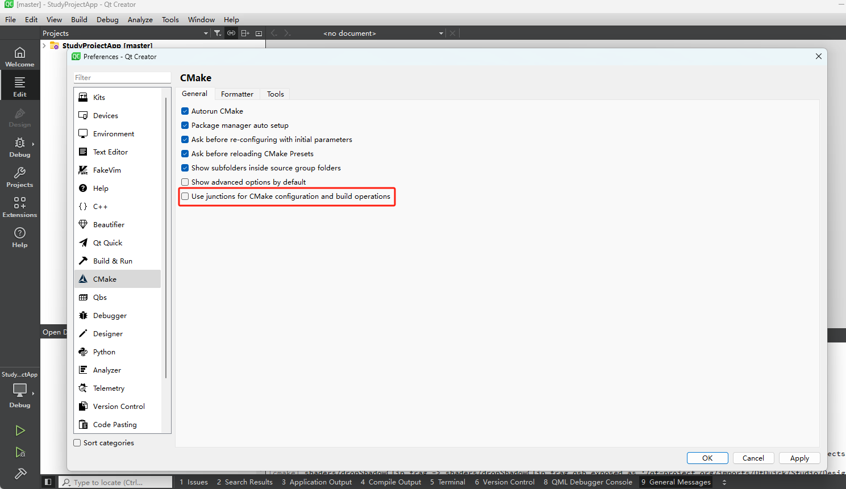Screen dimensions: 846x489
Task: Open Help mode in the sidebar
Action: pyautogui.click(x=20, y=237)
